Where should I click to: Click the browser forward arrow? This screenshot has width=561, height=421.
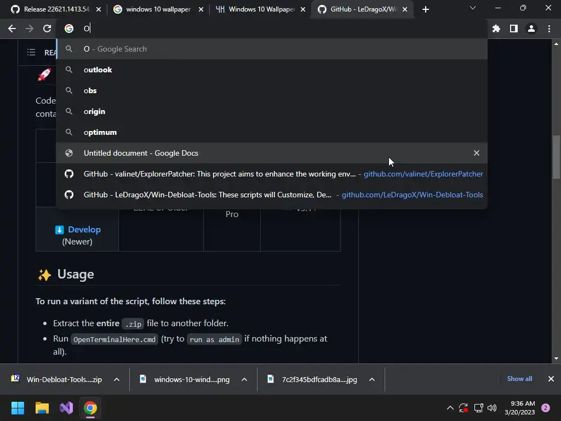pyautogui.click(x=30, y=29)
